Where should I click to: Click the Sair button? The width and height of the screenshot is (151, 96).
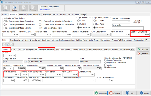130,93
